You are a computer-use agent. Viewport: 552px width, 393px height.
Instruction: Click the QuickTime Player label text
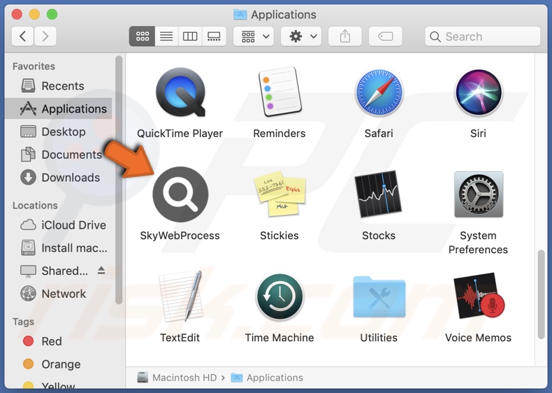point(180,134)
